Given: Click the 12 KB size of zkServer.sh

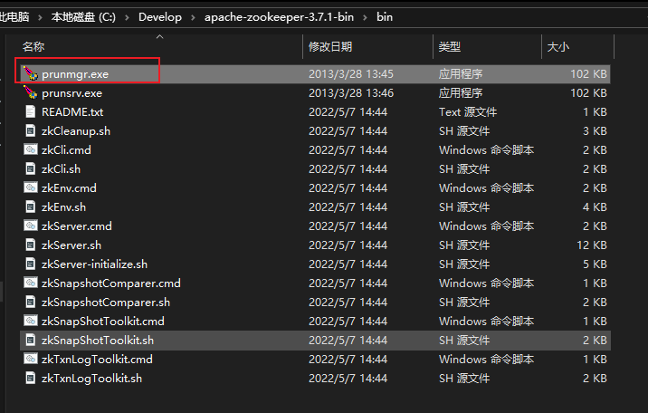Looking at the screenshot, I should click(x=591, y=245).
